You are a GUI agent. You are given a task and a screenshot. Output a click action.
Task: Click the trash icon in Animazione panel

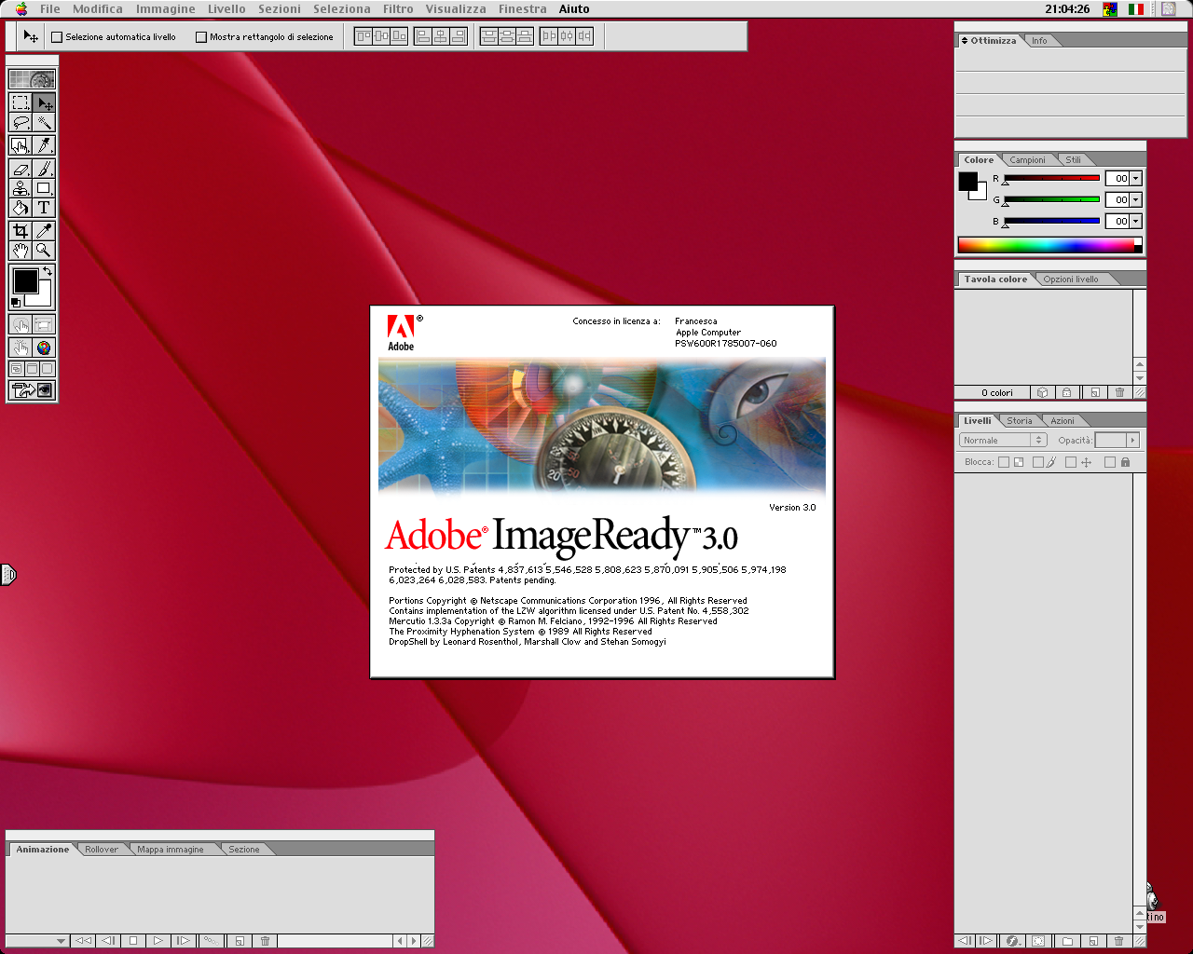coord(265,941)
